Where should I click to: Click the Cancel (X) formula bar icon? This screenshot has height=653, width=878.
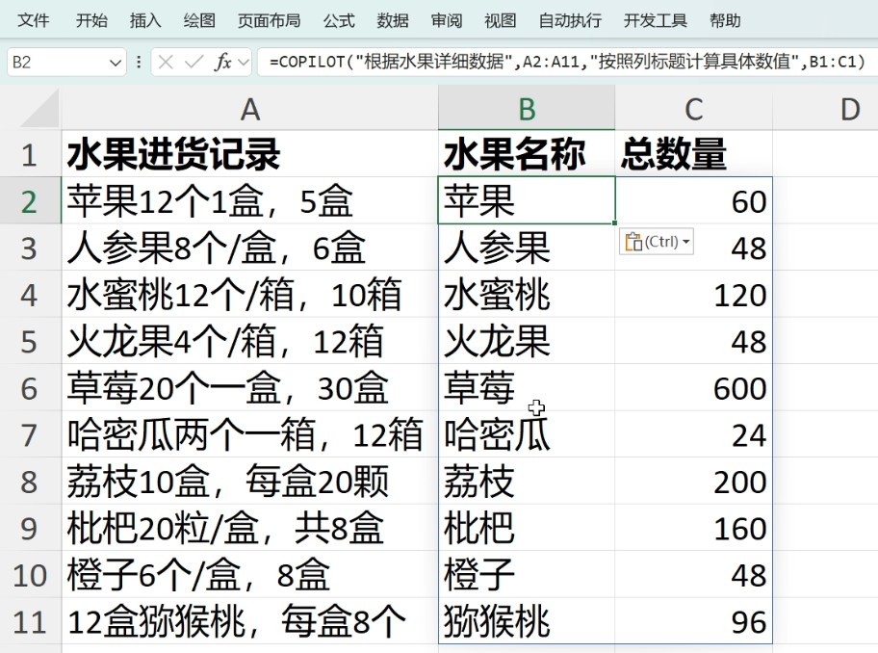(167, 62)
